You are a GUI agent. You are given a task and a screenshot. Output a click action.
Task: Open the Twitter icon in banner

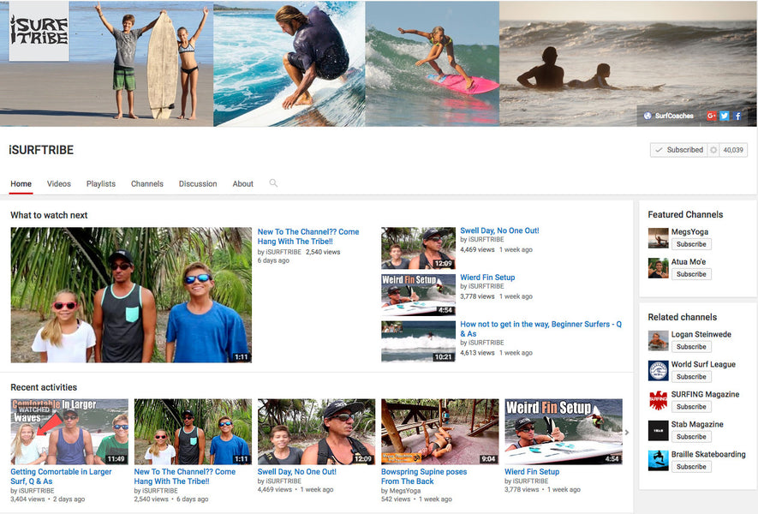(x=724, y=116)
